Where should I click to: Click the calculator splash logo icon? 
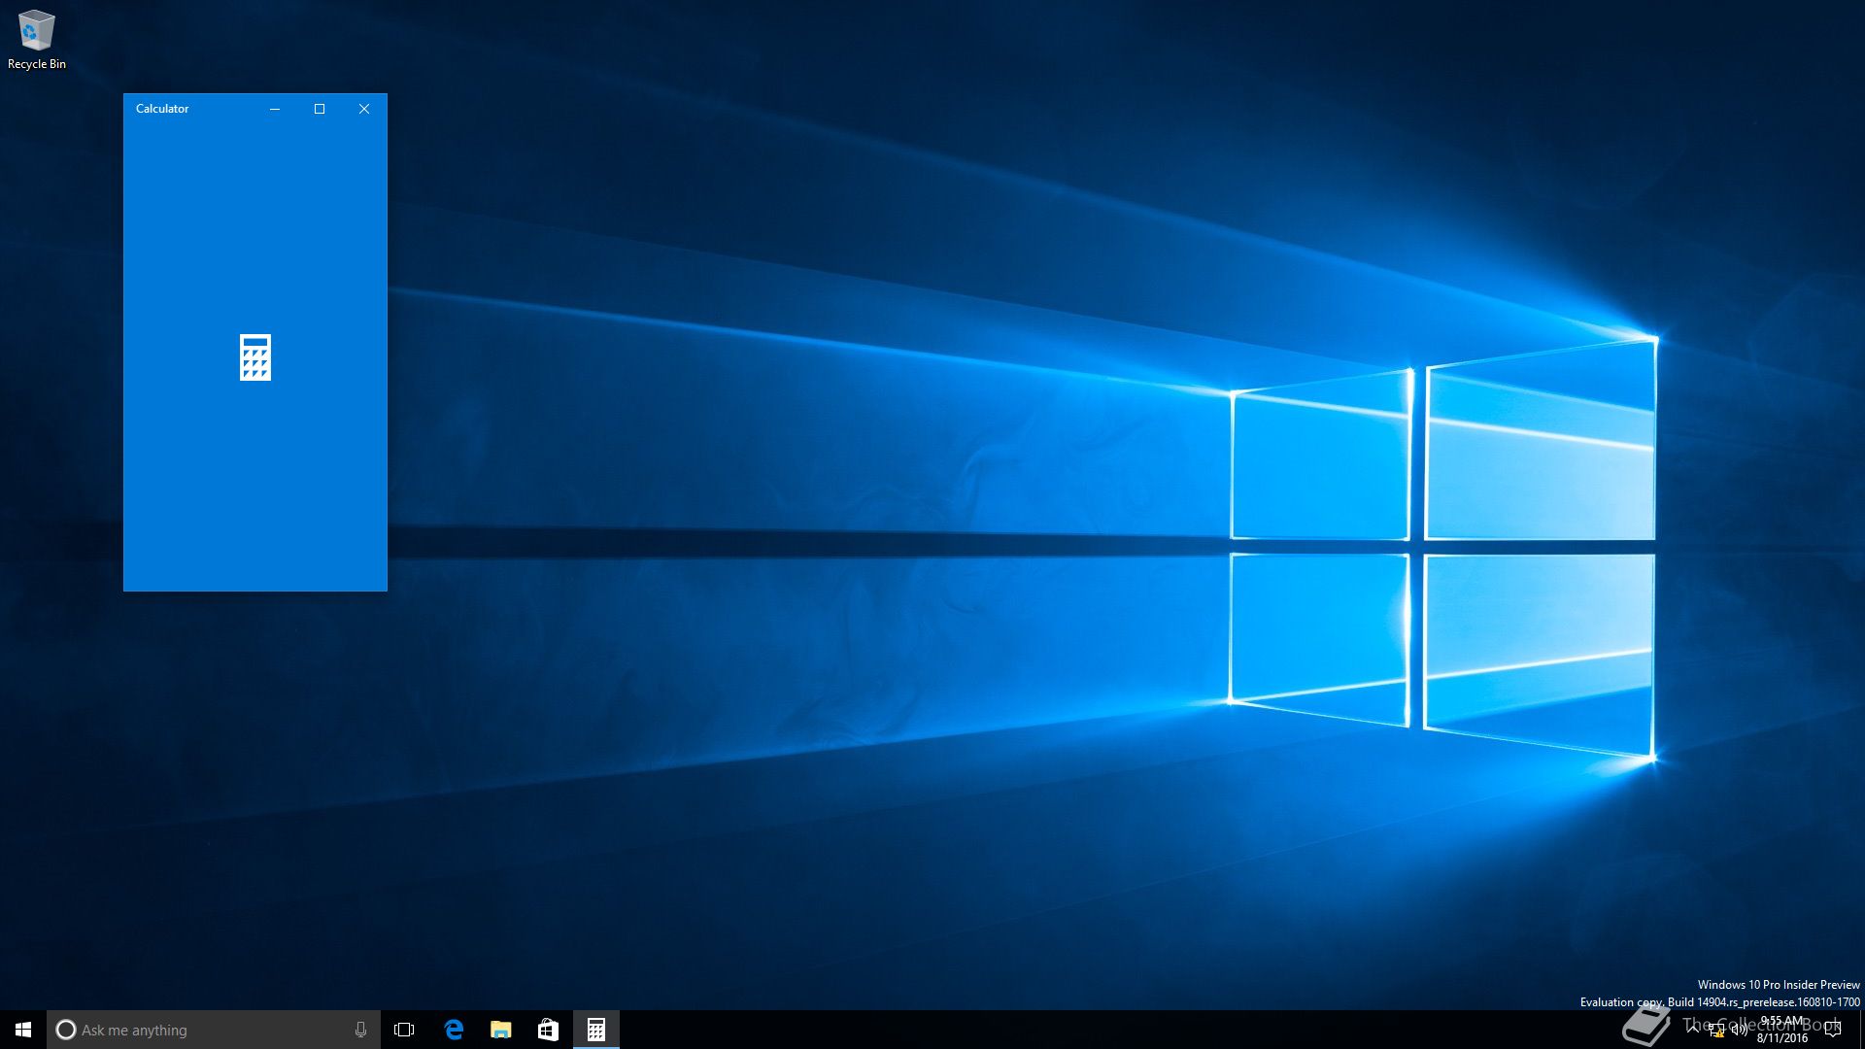click(x=255, y=357)
